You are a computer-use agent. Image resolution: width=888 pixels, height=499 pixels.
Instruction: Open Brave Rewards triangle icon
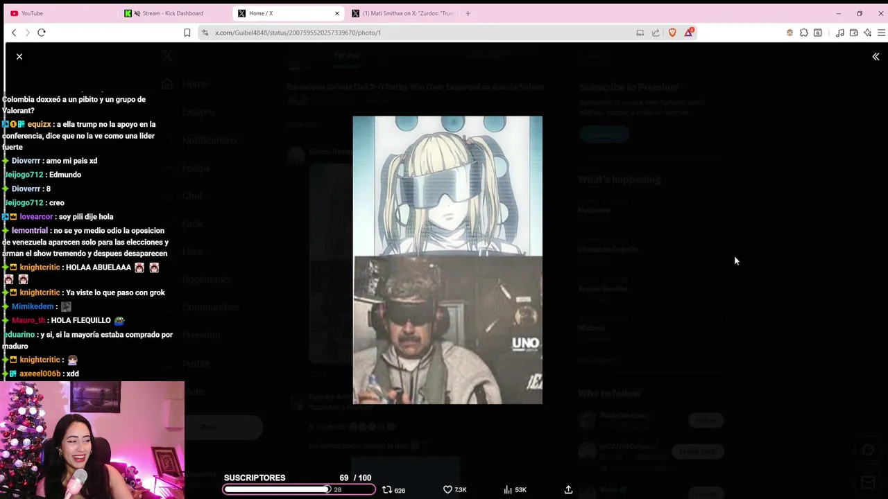(x=688, y=33)
